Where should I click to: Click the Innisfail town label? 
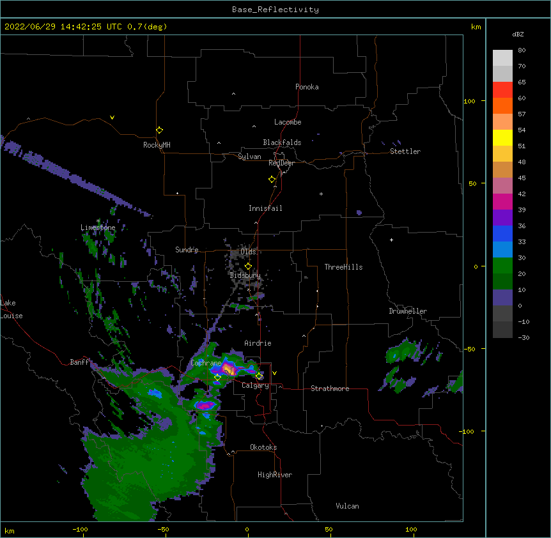[x=265, y=208]
